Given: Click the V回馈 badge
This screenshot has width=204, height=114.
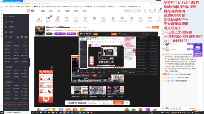Looking at the screenshot, I should (49, 34).
